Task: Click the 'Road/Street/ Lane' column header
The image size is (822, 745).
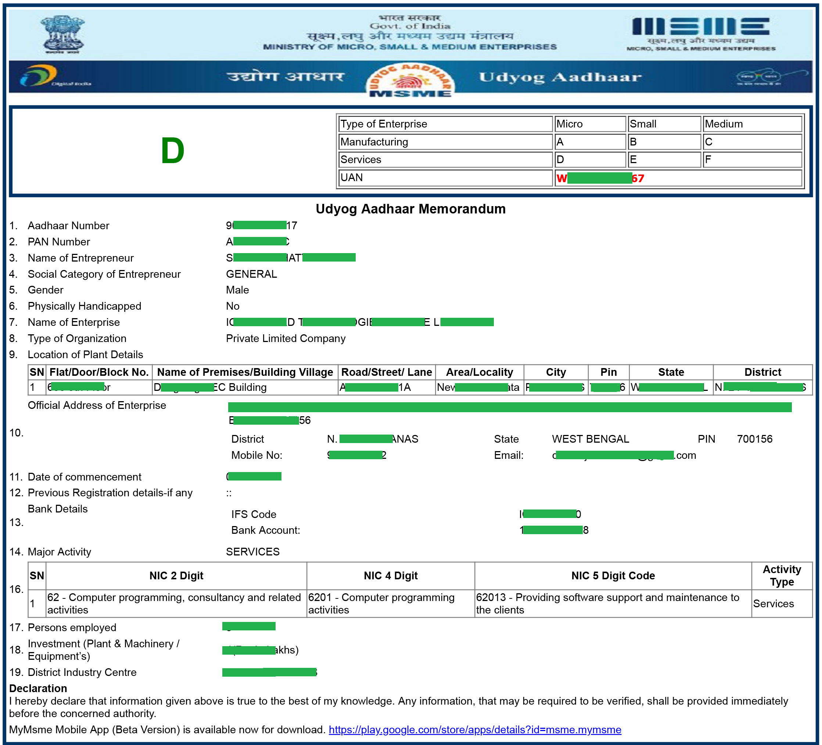Action: 387,372
